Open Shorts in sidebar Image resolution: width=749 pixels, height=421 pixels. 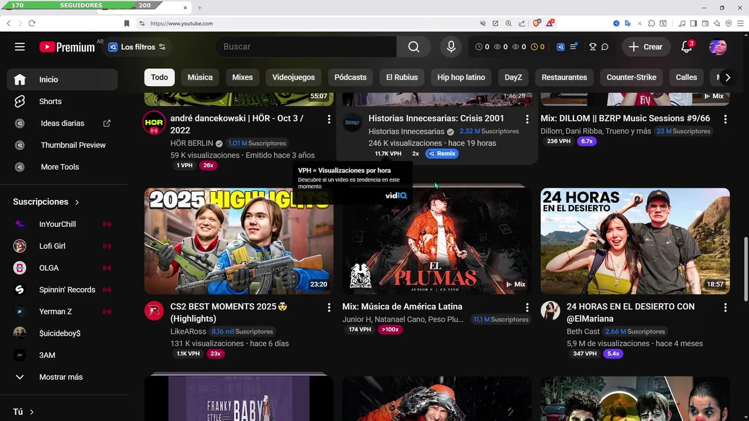coord(62,101)
